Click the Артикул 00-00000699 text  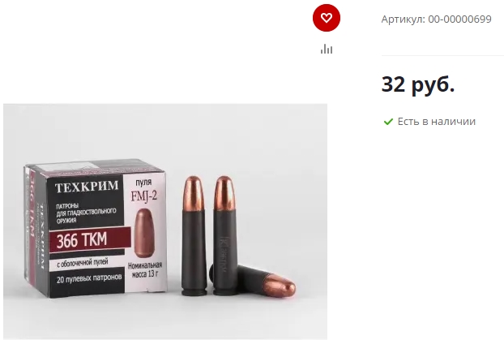[x=436, y=19]
